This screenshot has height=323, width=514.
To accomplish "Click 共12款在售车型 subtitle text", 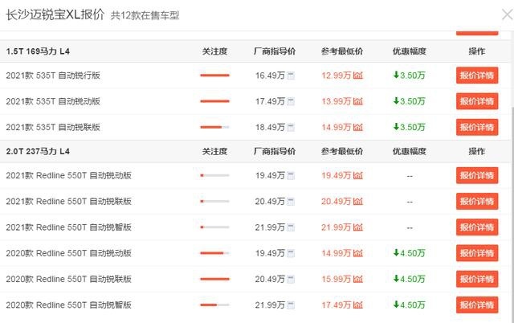I will coord(145,15).
